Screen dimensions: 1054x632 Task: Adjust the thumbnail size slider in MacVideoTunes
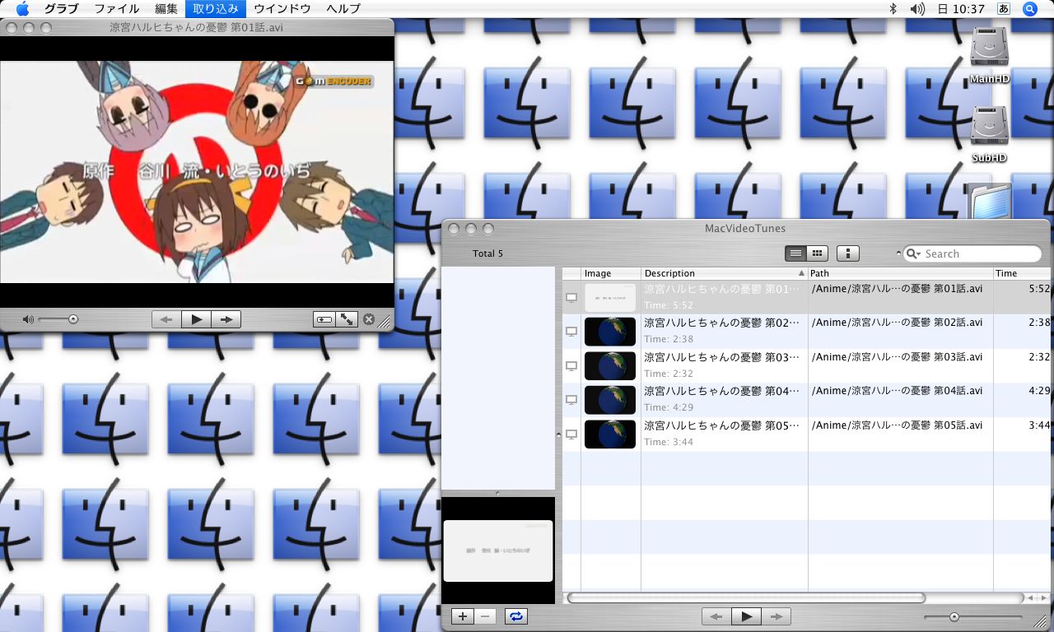954,617
